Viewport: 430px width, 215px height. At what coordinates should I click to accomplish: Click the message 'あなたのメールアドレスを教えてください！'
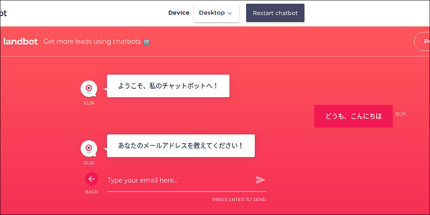181,146
